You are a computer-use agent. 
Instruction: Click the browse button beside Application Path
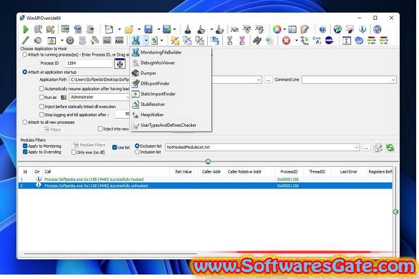click(268, 80)
